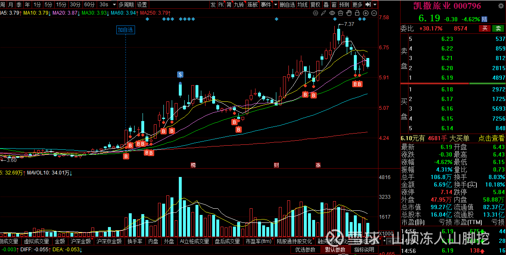Click 预测 forecast button
This screenshot has width=506, height=255.
tap(344, 5)
